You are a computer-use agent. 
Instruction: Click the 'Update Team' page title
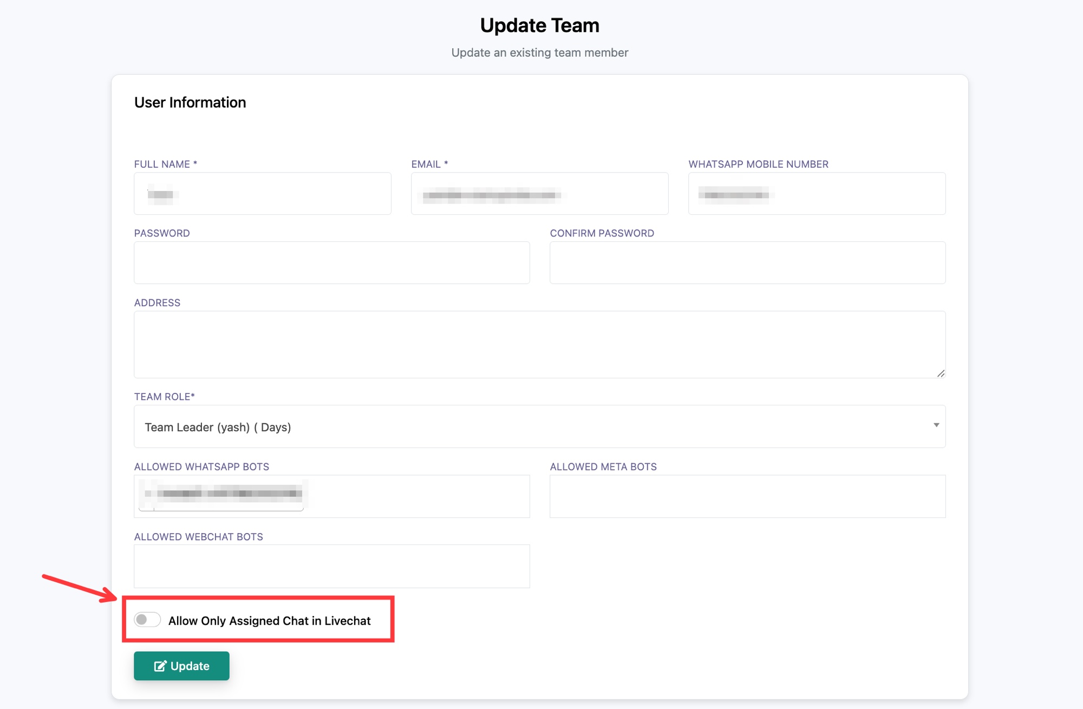pyautogui.click(x=539, y=25)
